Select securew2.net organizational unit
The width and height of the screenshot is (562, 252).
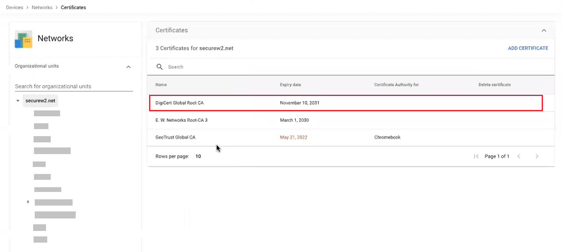(40, 101)
